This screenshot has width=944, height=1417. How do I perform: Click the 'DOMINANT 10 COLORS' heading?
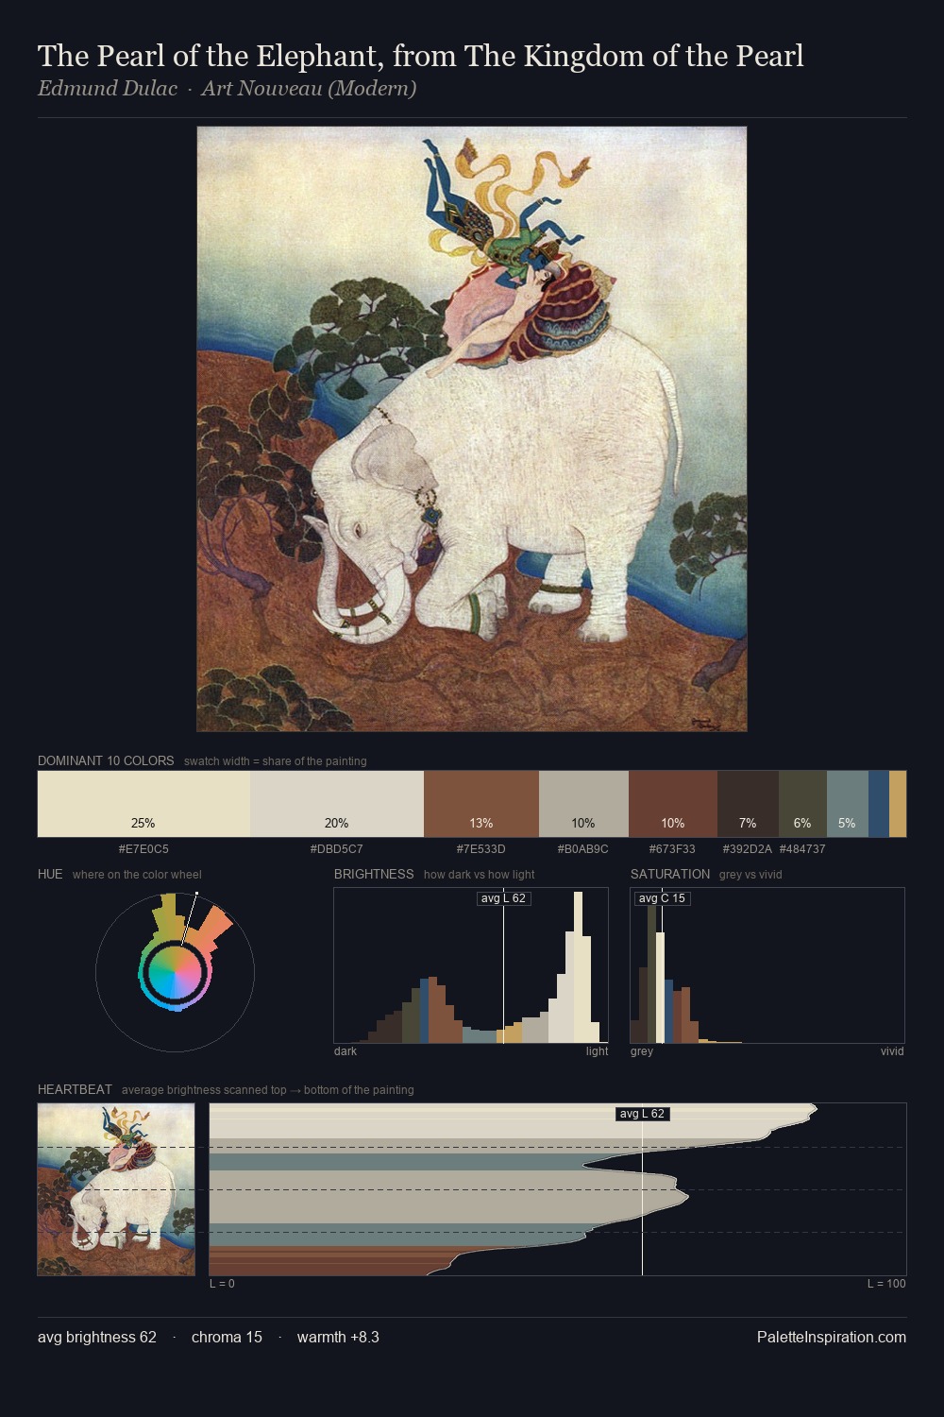[x=106, y=760]
